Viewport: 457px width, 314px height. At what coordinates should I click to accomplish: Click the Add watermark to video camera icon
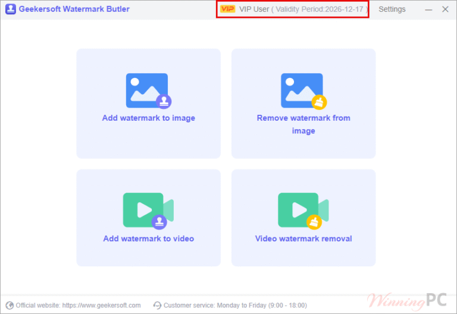(x=148, y=211)
